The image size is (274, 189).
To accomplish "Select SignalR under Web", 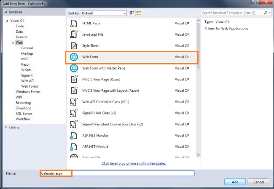I will [x=27, y=75].
